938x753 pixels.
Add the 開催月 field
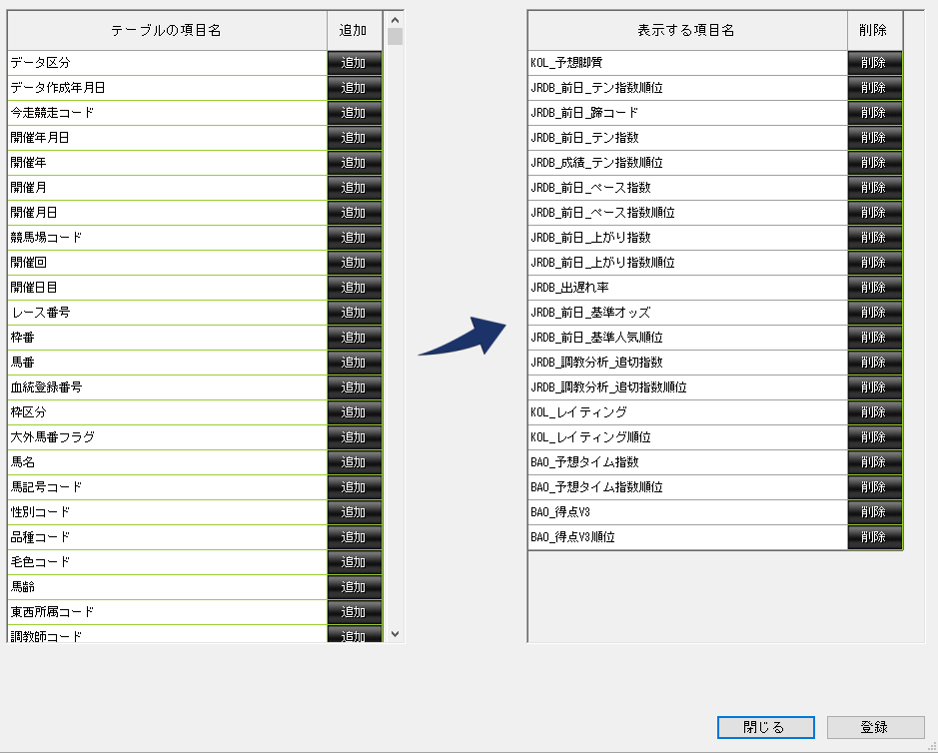click(355, 188)
